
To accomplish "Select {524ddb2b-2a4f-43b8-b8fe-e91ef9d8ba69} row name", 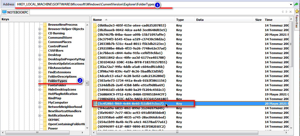I will [131, 85].
